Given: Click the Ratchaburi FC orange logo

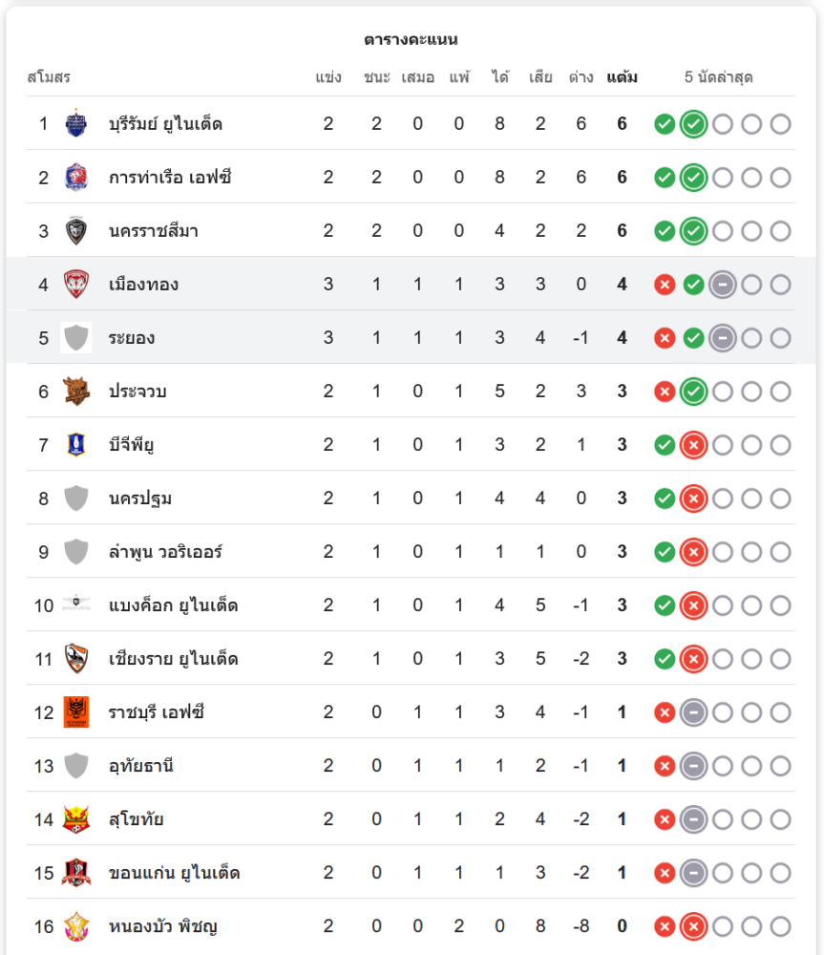Looking at the screenshot, I should point(76,711).
